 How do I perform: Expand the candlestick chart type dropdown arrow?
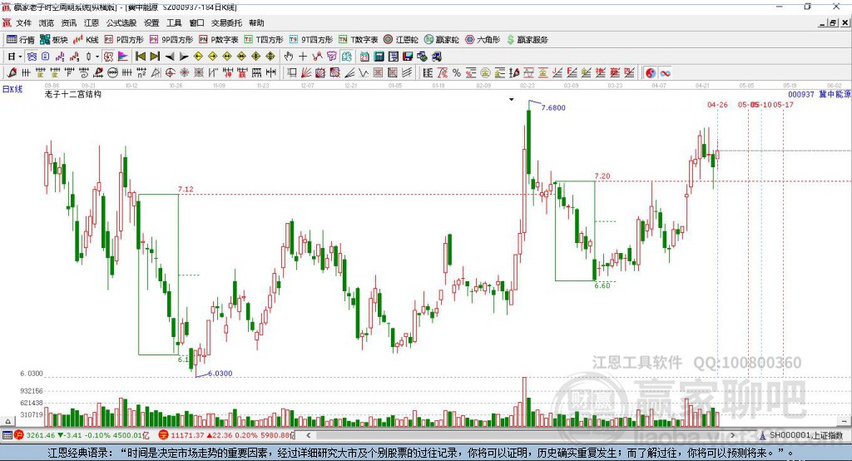pos(97,57)
